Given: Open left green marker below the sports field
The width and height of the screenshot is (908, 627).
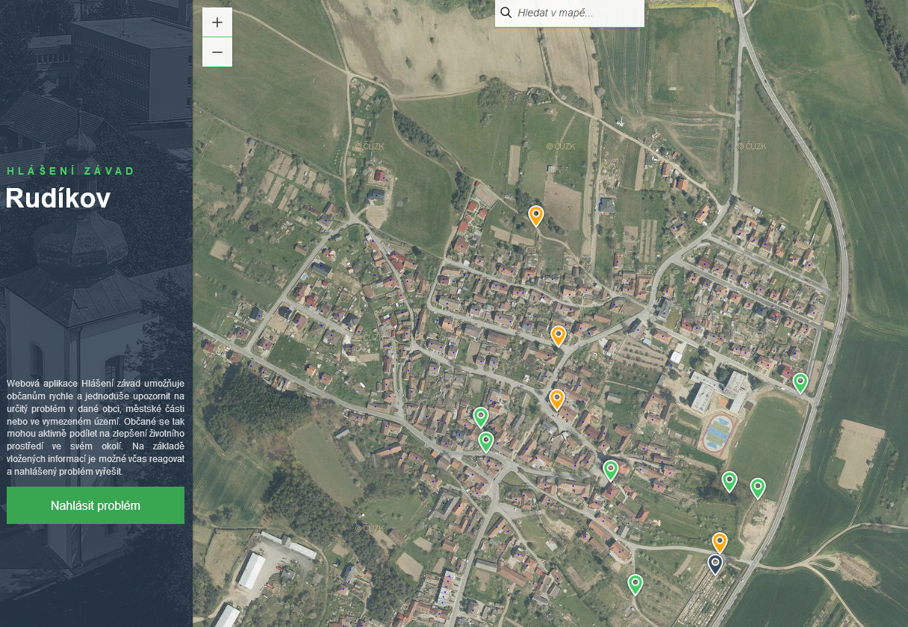Looking at the screenshot, I should [x=730, y=481].
